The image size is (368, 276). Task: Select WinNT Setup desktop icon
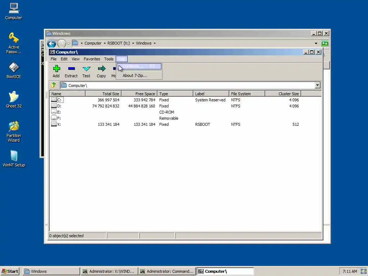(14, 156)
